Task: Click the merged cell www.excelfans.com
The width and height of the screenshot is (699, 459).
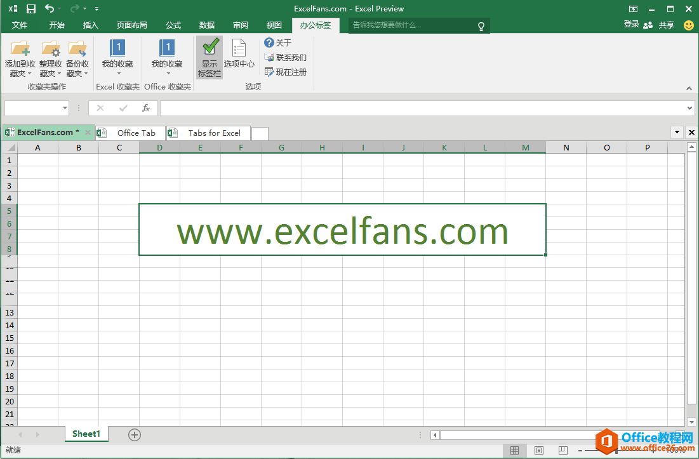Action: pyautogui.click(x=342, y=230)
